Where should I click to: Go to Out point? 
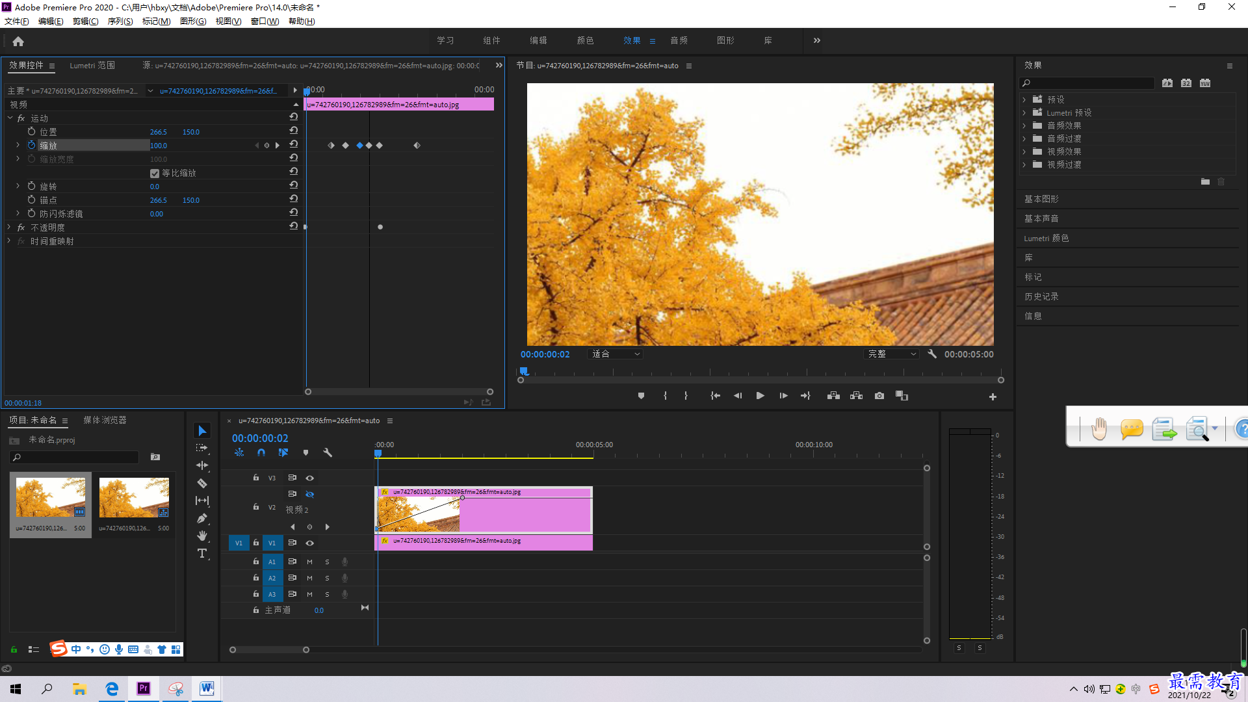806,396
